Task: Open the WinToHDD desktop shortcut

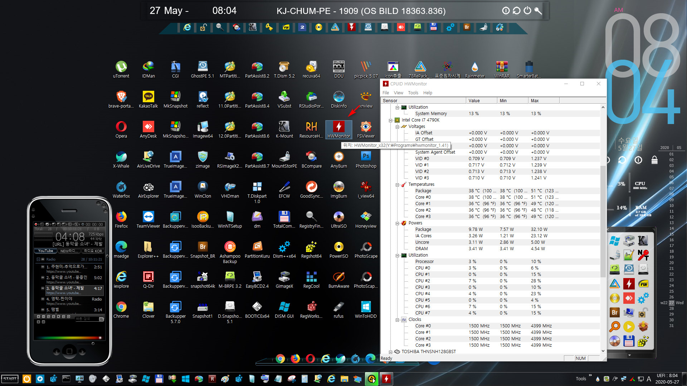Action: 366,310
